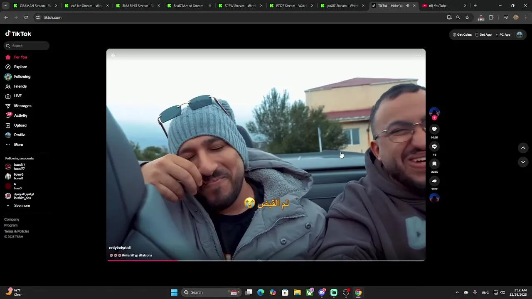Open the Program footer link
The height and width of the screenshot is (299, 532).
click(x=11, y=225)
